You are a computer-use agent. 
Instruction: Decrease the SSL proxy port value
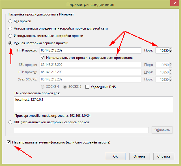click(x=171, y=66)
